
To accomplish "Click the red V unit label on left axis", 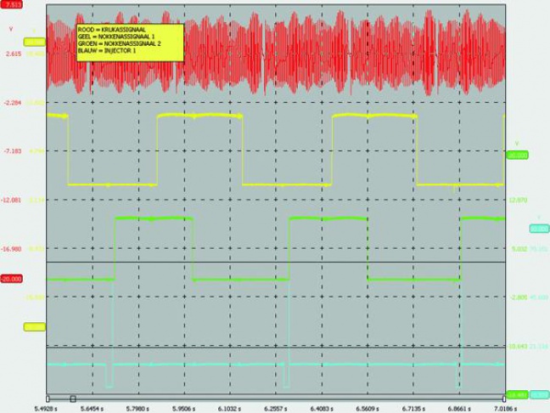I will pyautogui.click(x=11, y=28).
